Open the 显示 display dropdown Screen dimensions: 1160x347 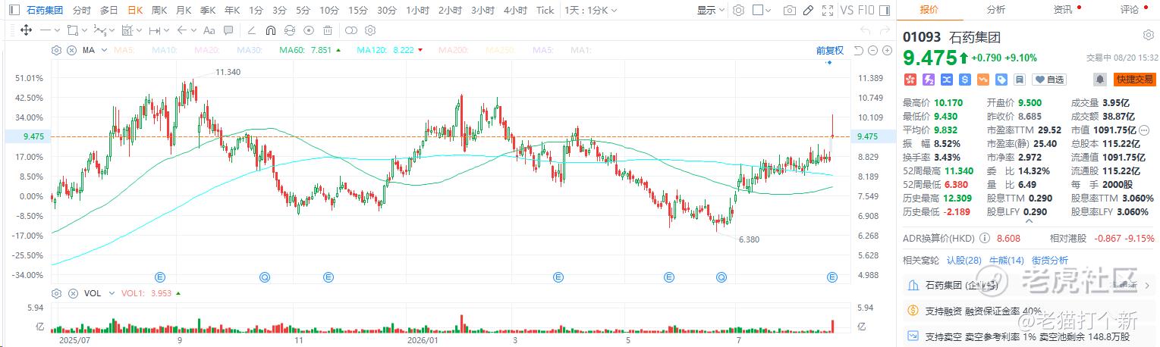point(710,11)
